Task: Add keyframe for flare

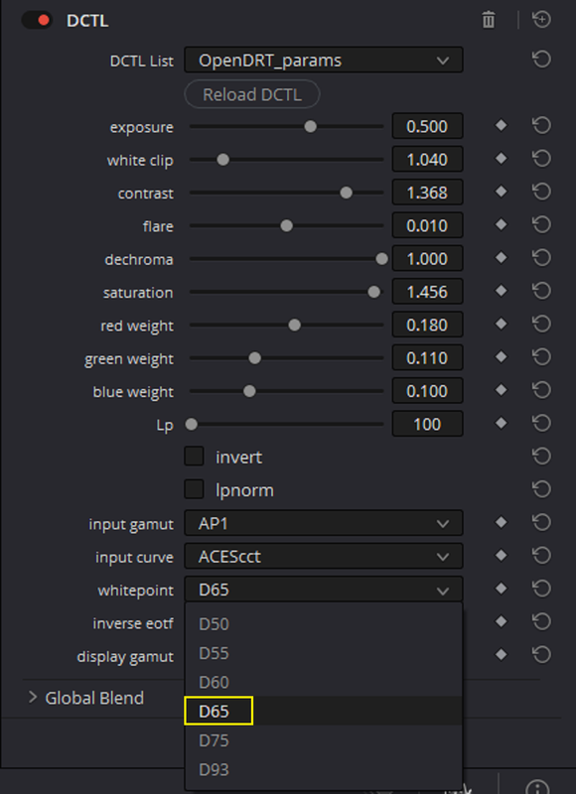Action: click(x=502, y=225)
